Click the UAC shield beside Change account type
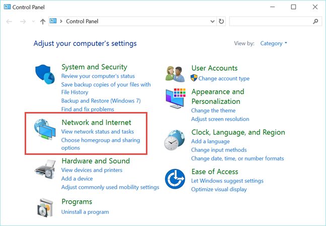 194,78
